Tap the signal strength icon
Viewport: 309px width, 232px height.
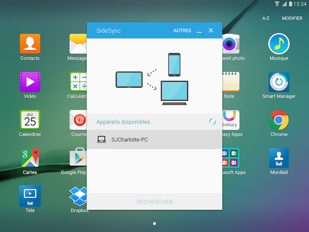pos(284,4)
